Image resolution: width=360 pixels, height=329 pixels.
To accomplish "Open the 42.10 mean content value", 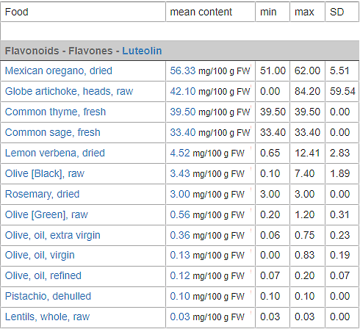I will click(x=183, y=91).
